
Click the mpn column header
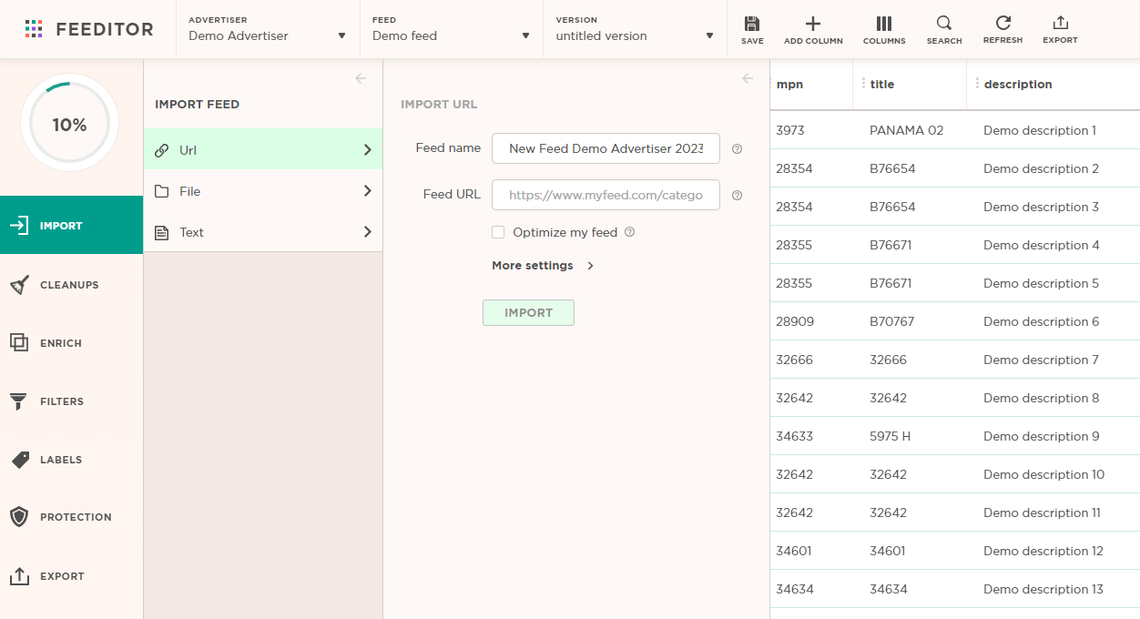[x=789, y=85]
